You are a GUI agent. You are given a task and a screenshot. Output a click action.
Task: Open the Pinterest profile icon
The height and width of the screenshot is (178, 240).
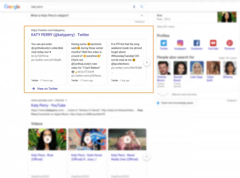pos(230,43)
